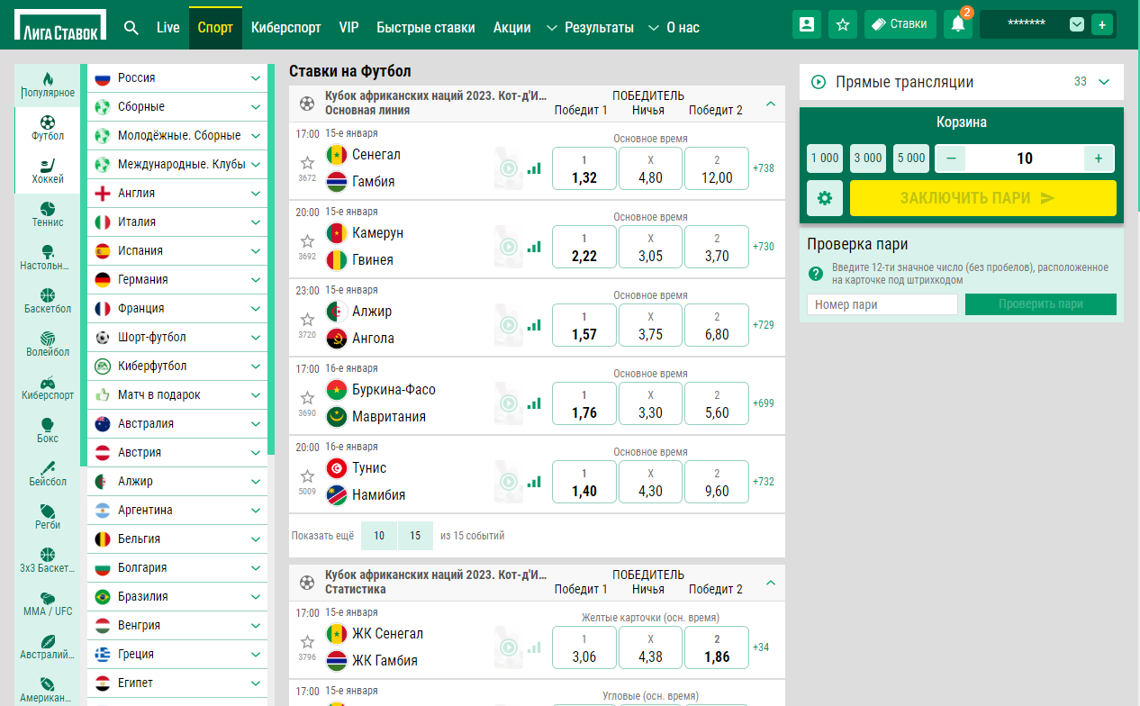Favorite the ЖК Сенегал – ЖК Гамбия star
Image resolution: width=1140 pixels, height=706 pixels.
(x=307, y=642)
